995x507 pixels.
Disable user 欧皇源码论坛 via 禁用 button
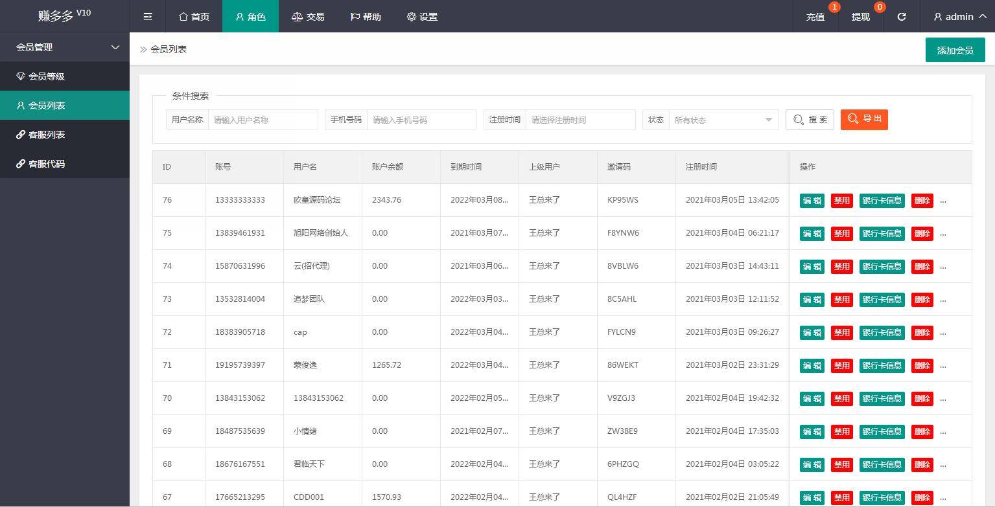(x=841, y=200)
